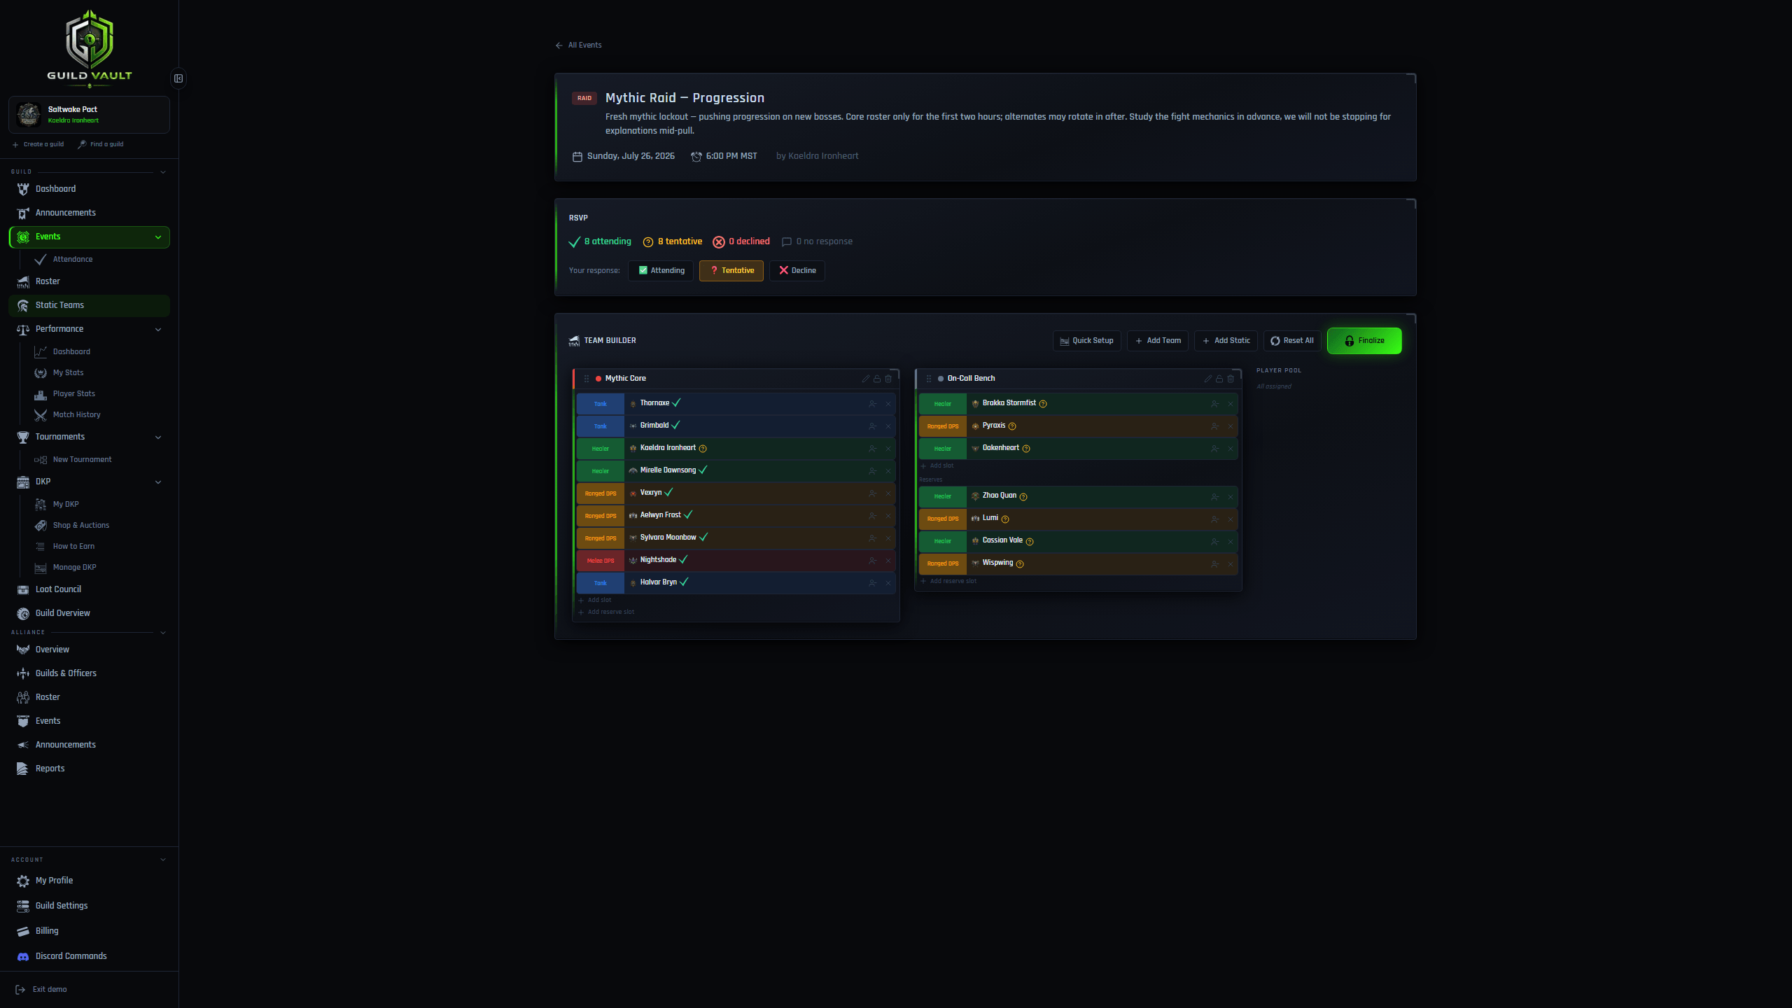Delete the On-Call Bench team with trash icon
1792x1008 pixels.
click(1231, 379)
